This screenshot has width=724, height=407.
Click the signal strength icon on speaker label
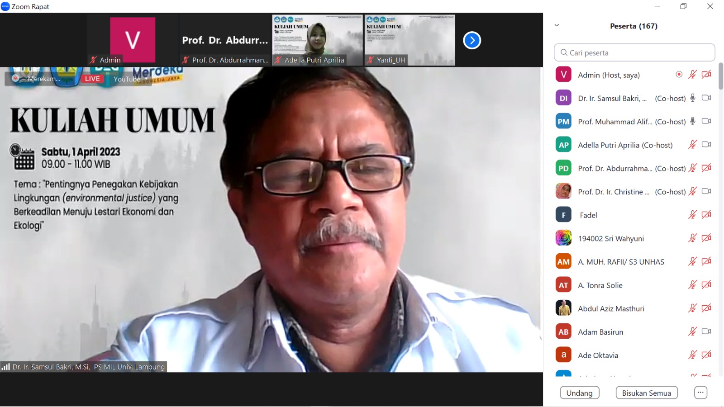[x=6, y=367]
